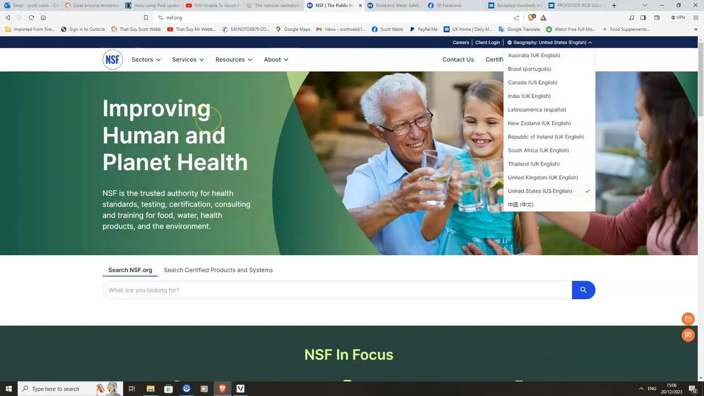Open the NSF logo homepage icon

[x=112, y=59]
